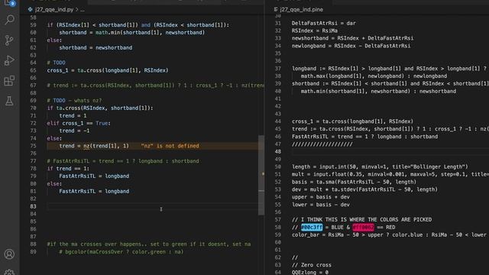Open the Explorer view with badge

point(9,3)
